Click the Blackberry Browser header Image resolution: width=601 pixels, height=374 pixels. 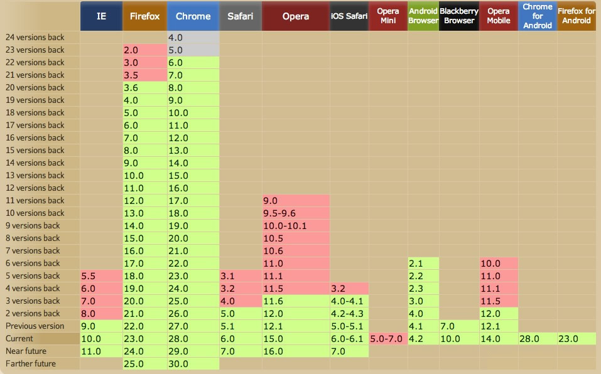pyautogui.click(x=459, y=16)
